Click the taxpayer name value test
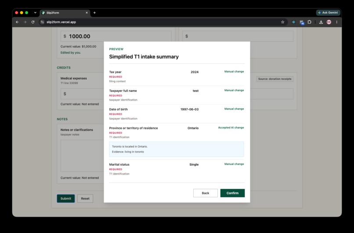Image resolution: width=354 pixels, height=233 pixels. pos(195,91)
